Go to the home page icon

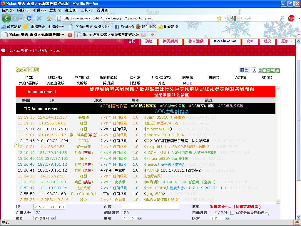tap(49, 18)
